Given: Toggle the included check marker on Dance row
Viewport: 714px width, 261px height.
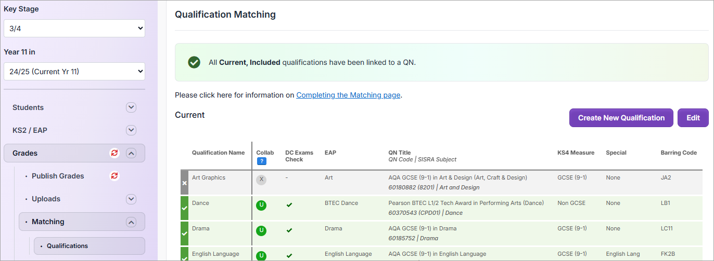Looking at the screenshot, I should point(184,208).
